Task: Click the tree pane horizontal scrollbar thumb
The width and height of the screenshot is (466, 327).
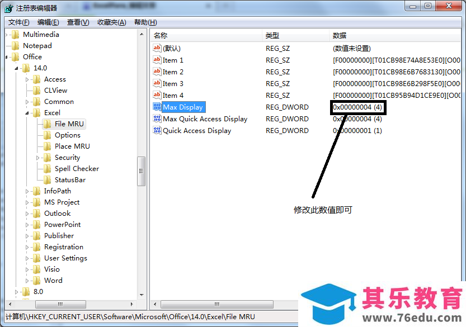Action: click(x=60, y=304)
